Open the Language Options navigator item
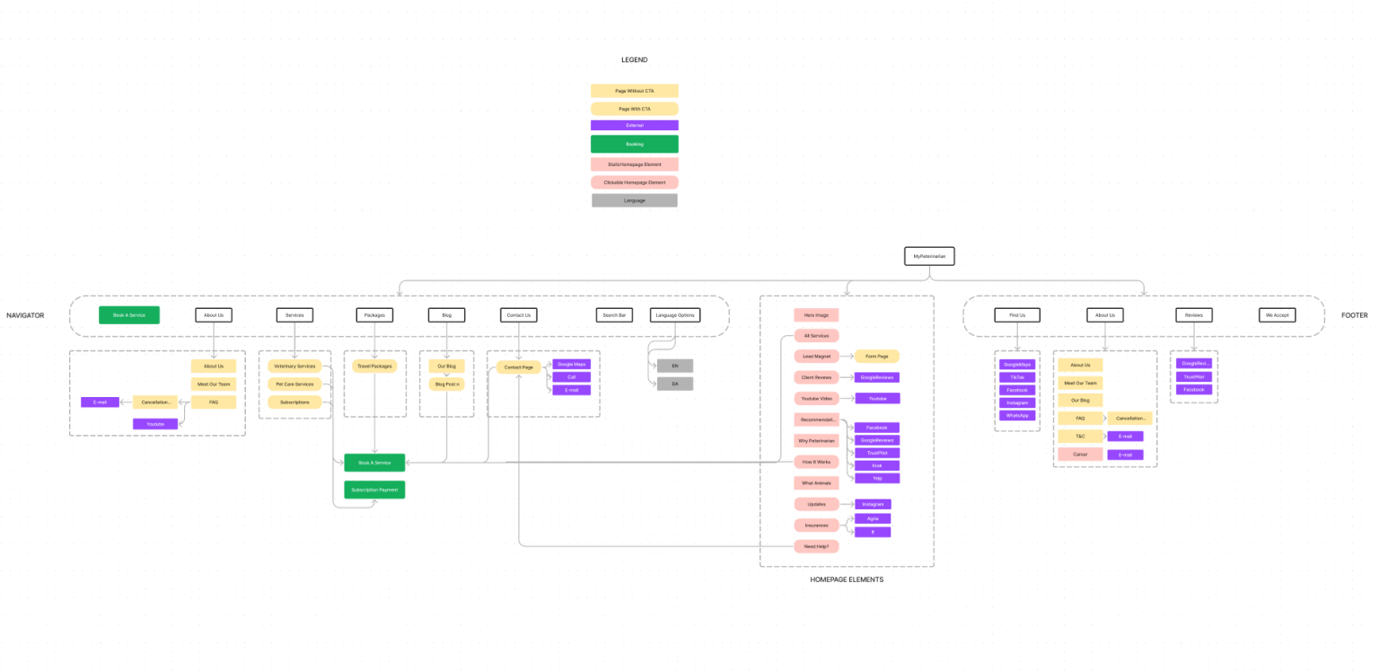The width and height of the screenshot is (1379, 671). pos(674,314)
